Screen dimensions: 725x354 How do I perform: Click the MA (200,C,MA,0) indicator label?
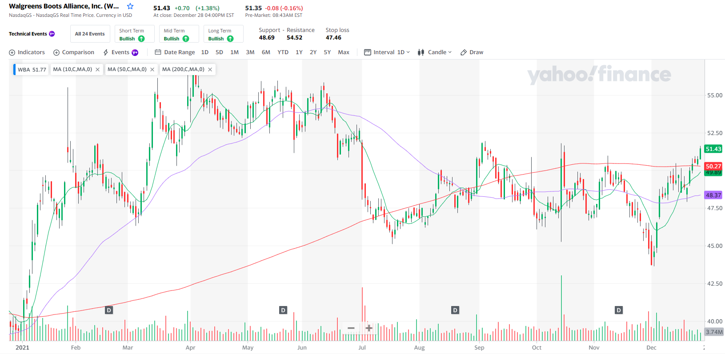tap(183, 69)
